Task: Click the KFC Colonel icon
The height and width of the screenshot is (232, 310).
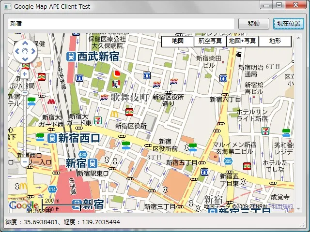Action: tap(116, 84)
